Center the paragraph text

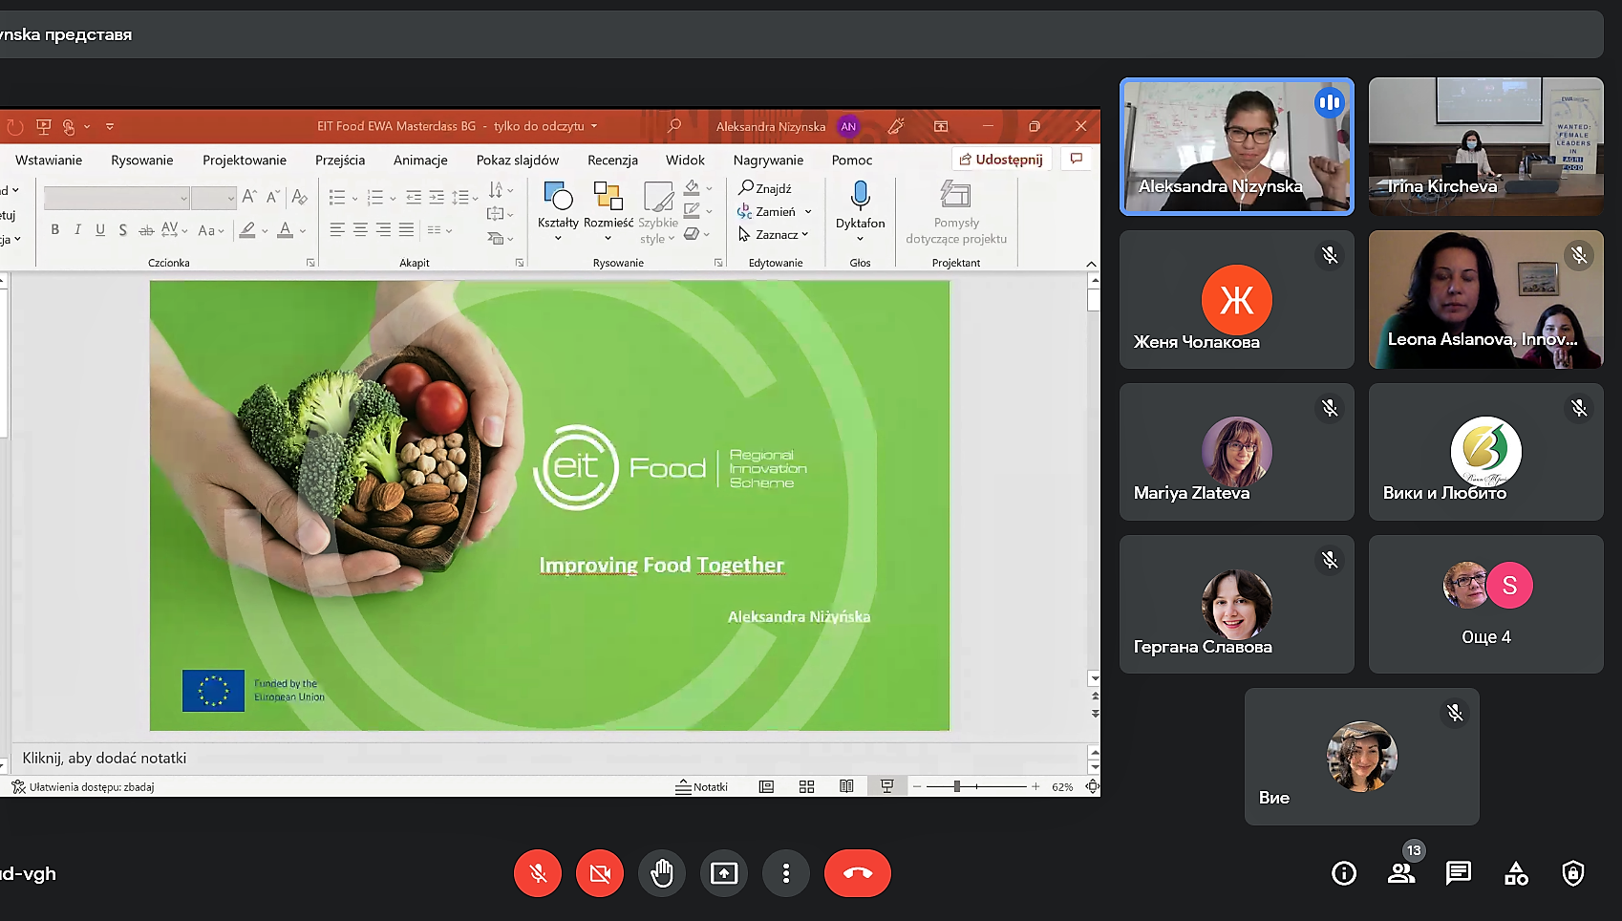point(360,229)
